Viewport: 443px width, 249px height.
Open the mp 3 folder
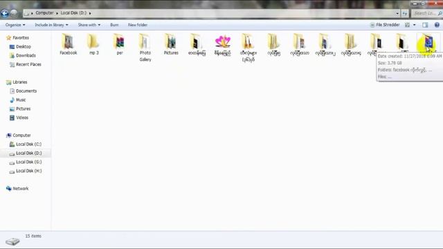(94, 44)
